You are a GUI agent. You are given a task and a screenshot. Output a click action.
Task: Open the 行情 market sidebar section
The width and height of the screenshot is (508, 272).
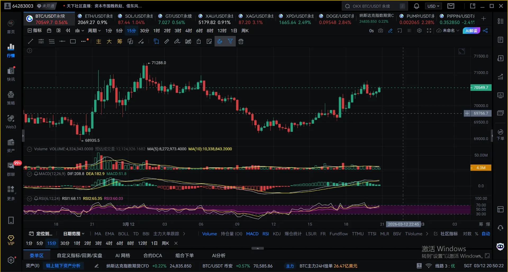click(11, 50)
